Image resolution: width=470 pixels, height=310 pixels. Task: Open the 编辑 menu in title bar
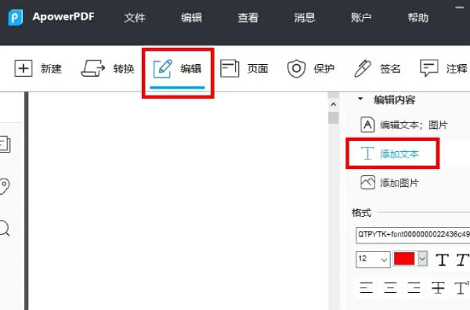click(191, 18)
